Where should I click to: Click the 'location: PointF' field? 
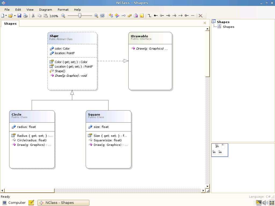tap(65, 53)
